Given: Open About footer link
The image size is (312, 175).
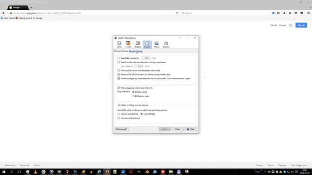Looking at the screenshot, I should 37,165.
